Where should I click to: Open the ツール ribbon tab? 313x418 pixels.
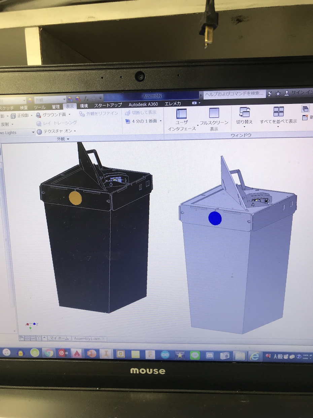click(x=39, y=108)
